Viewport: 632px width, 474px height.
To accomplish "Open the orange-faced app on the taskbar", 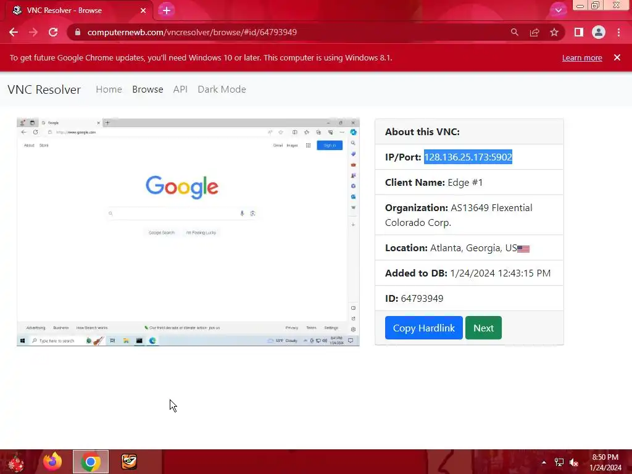I will tap(129, 462).
